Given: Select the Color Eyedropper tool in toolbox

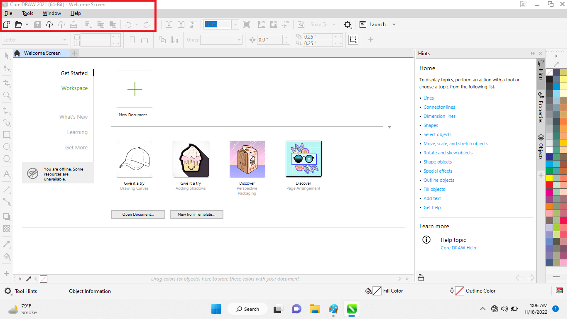Looking at the screenshot, I should pyautogui.click(x=7, y=244).
